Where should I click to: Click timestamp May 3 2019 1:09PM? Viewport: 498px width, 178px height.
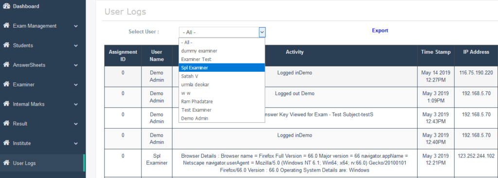point(436,97)
